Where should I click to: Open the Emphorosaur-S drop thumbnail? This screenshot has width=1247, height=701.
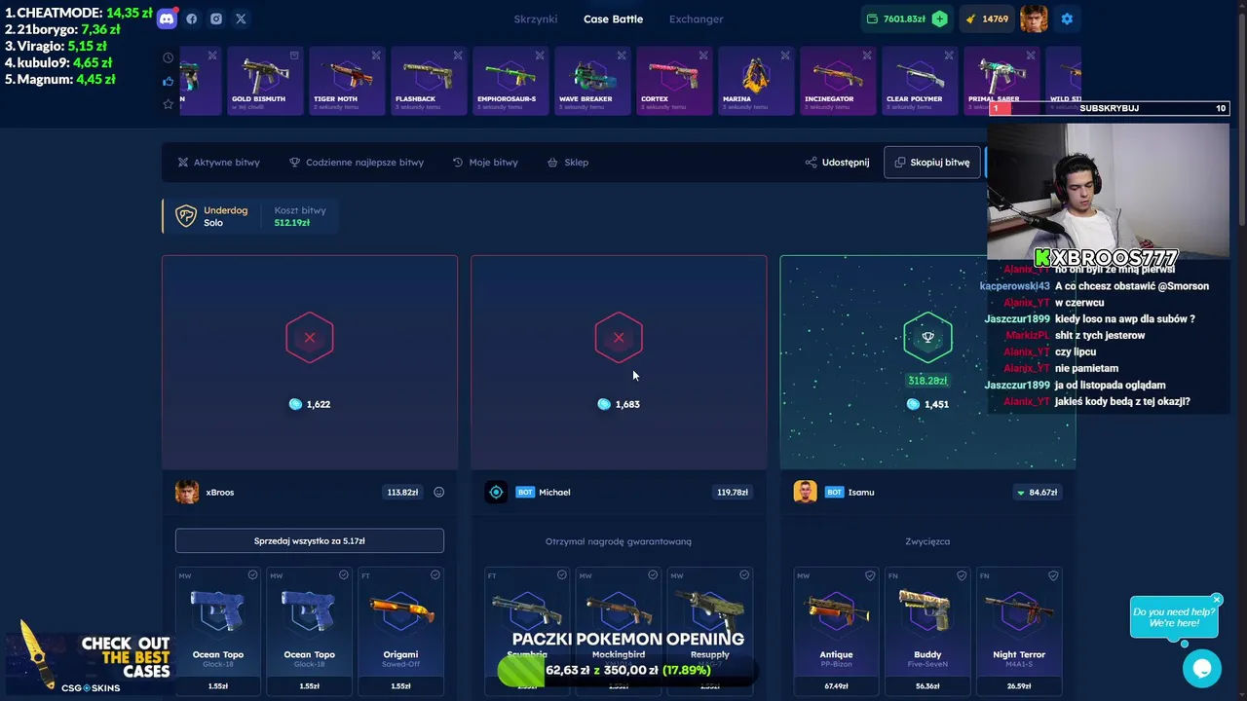tap(510, 81)
